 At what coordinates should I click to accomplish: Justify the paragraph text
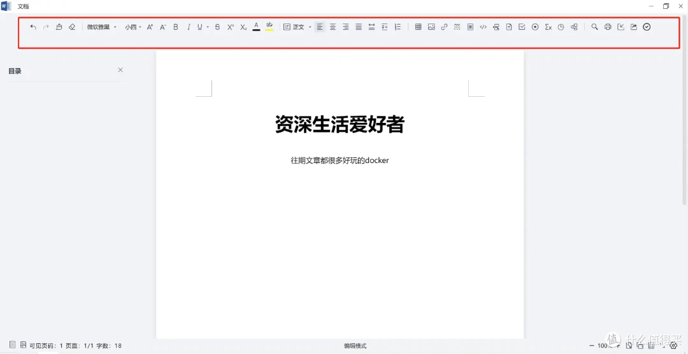point(359,27)
